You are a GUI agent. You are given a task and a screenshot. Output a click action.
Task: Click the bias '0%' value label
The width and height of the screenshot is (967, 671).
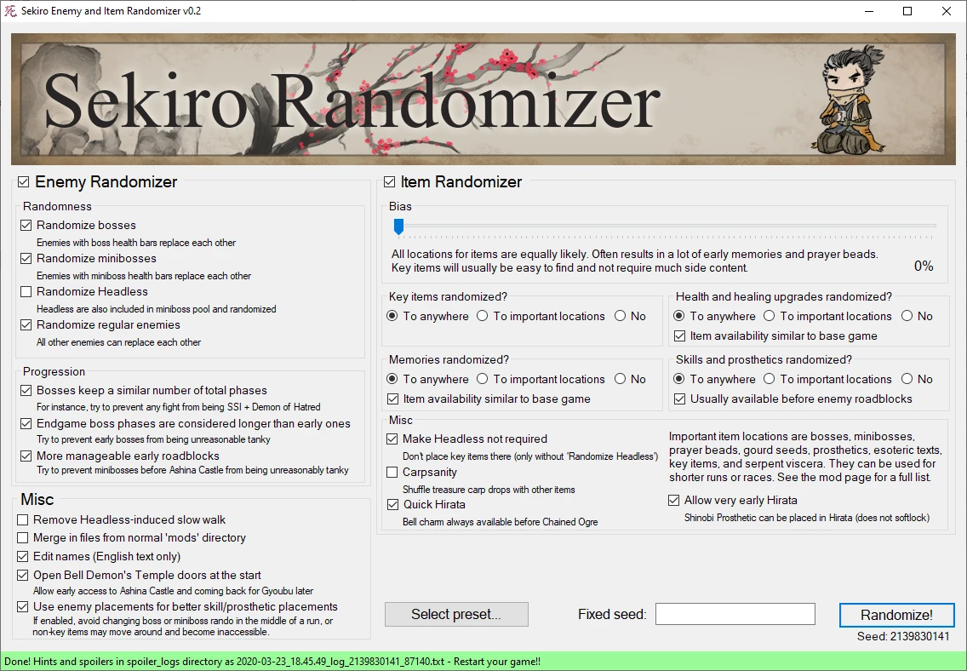pos(924,267)
